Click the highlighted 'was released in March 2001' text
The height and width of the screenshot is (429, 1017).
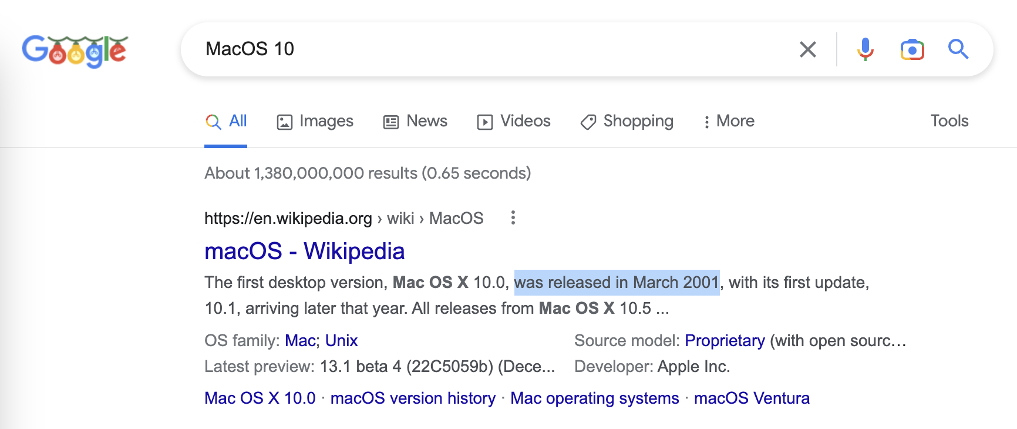pos(617,283)
